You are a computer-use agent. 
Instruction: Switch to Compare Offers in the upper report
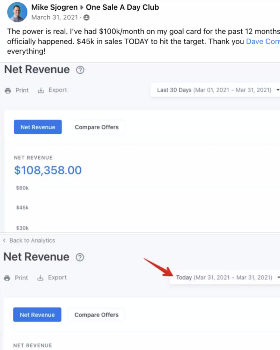pyautogui.click(x=97, y=127)
